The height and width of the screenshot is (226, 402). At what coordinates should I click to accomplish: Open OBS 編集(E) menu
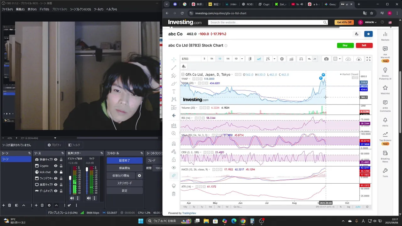(x=20, y=9)
